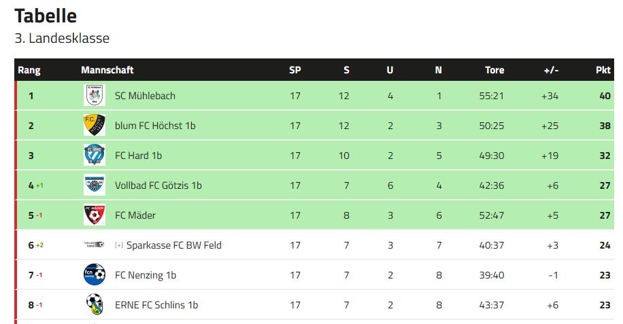Open the FC Mäder team link
This screenshot has width=623, height=324.
click(135, 215)
